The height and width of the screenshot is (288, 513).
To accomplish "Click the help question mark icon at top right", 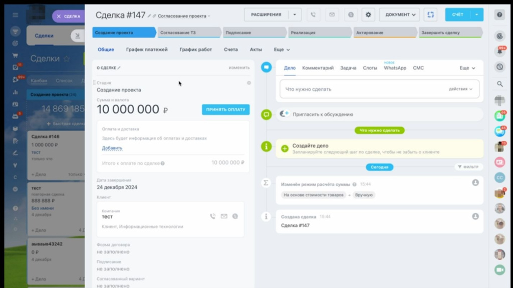I will coord(499,15).
